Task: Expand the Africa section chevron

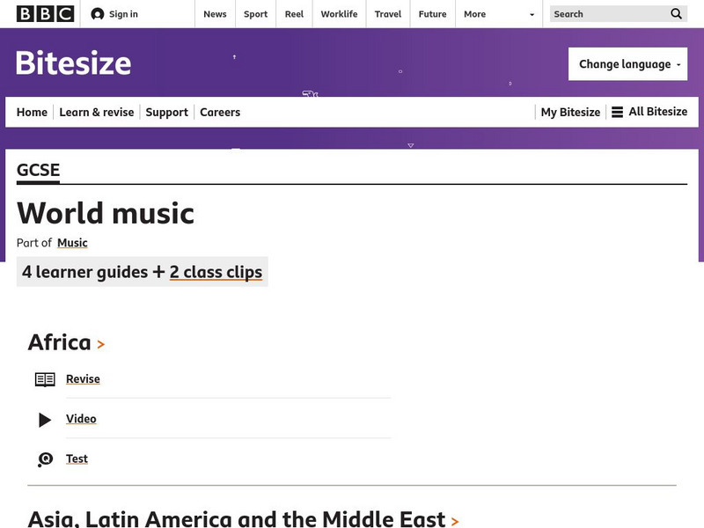Action: click(x=101, y=345)
